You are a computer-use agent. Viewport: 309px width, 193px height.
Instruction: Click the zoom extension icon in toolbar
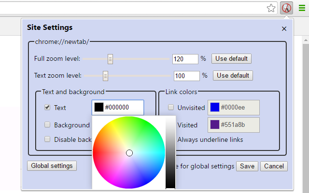(286, 8)
